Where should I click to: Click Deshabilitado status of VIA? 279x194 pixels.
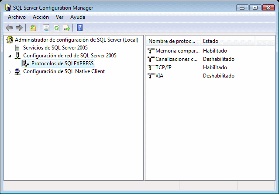[x=219, y=76]
